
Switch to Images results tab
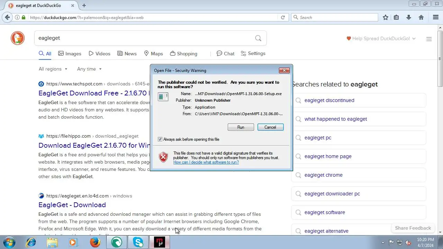70,54
